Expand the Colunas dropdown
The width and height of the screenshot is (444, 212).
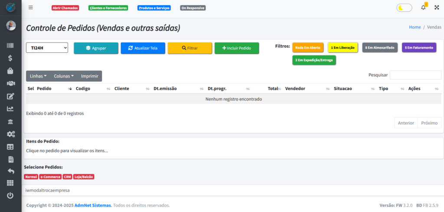point(64,76)
